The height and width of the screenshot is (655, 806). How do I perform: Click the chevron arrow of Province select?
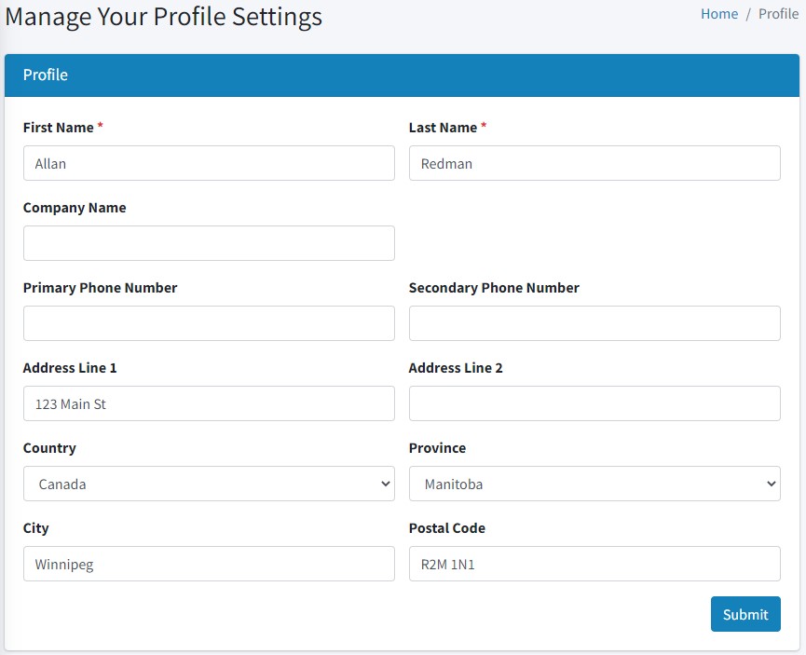(x=771, y=484)
